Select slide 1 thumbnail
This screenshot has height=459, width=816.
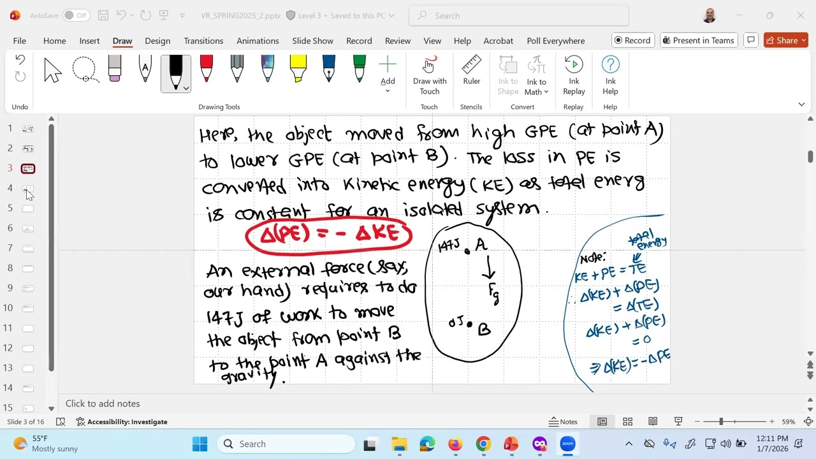point(28,129)
